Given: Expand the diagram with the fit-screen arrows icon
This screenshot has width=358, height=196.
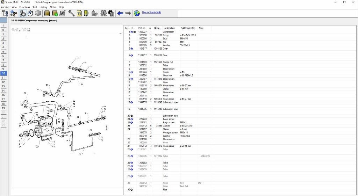Looking at the screenshot, I should (x=21, y=30).
